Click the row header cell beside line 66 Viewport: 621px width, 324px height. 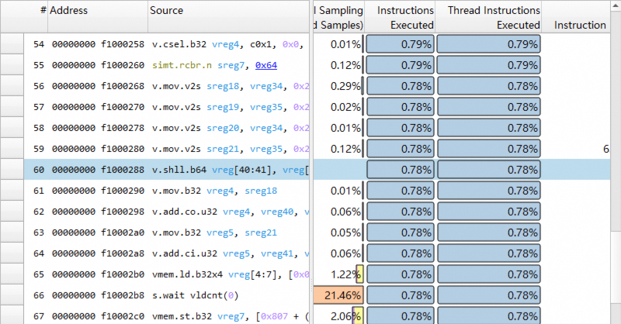(x=12, y=296)
